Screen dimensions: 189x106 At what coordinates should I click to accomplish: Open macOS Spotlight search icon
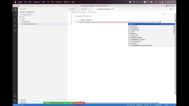(x=160, y=2)
